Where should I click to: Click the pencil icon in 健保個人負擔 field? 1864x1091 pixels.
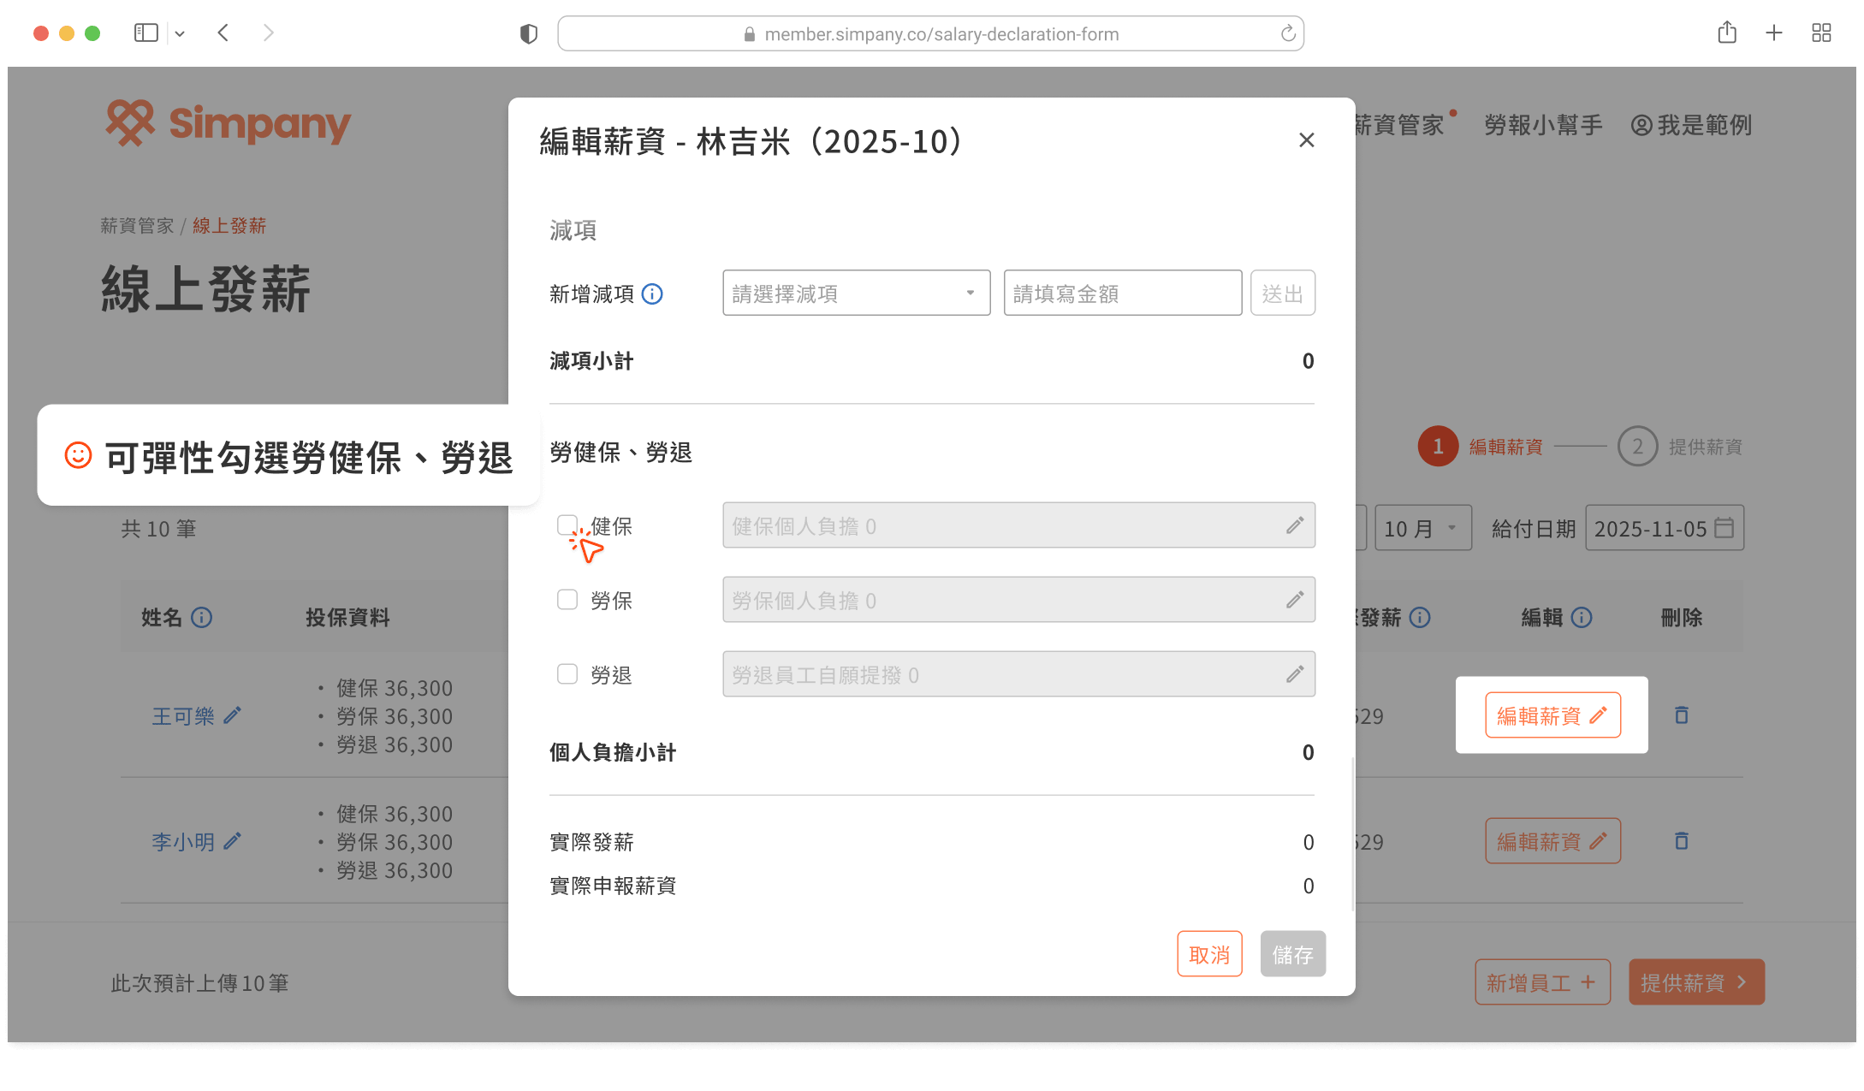(x=1294, y=525)
